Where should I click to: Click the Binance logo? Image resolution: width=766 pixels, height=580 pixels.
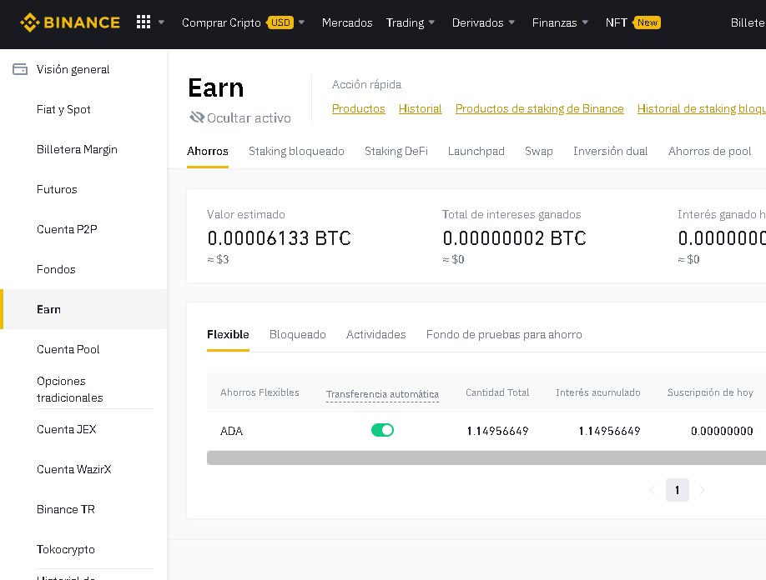[x=70, y=22]
